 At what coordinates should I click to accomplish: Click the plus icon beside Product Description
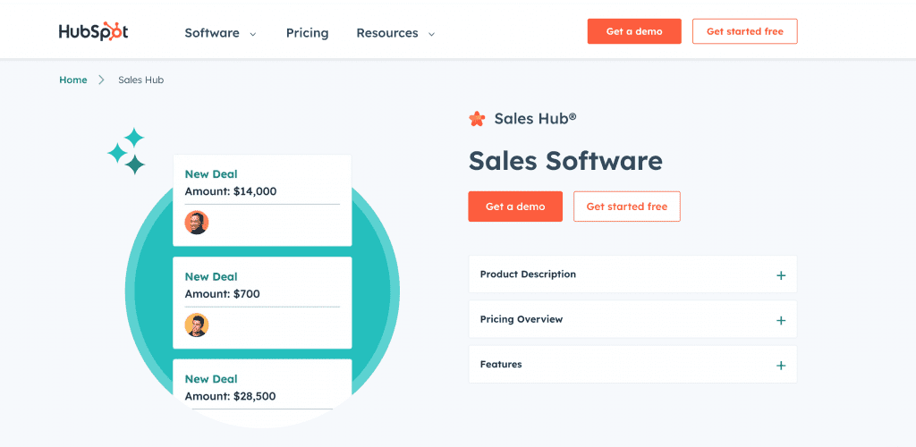(781, 275)
